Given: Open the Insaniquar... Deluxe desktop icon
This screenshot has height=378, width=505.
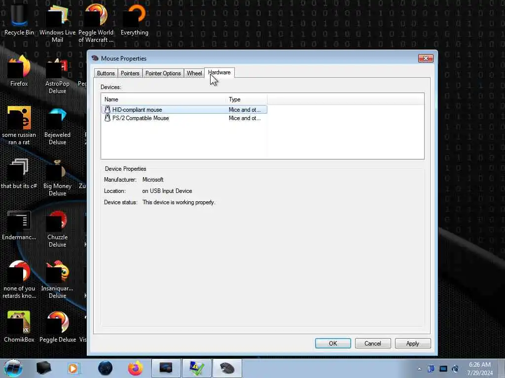Looking at the screenshot, I should point(57,280).
